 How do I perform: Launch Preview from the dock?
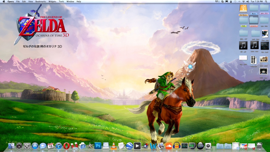pyautogui.click(x=161, y=146)
